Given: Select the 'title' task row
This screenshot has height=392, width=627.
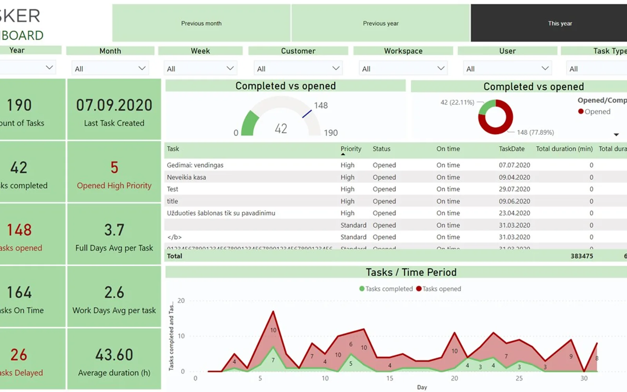Looking at the screenshot, I should [396, 201].
